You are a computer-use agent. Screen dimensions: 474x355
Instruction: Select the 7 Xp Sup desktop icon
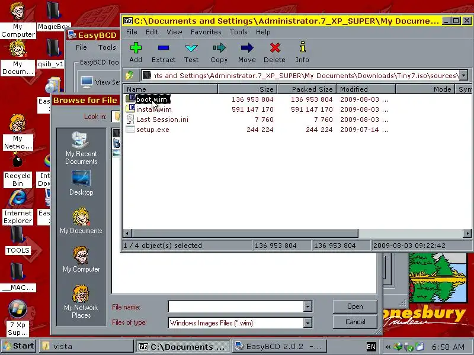click(18, 318)
